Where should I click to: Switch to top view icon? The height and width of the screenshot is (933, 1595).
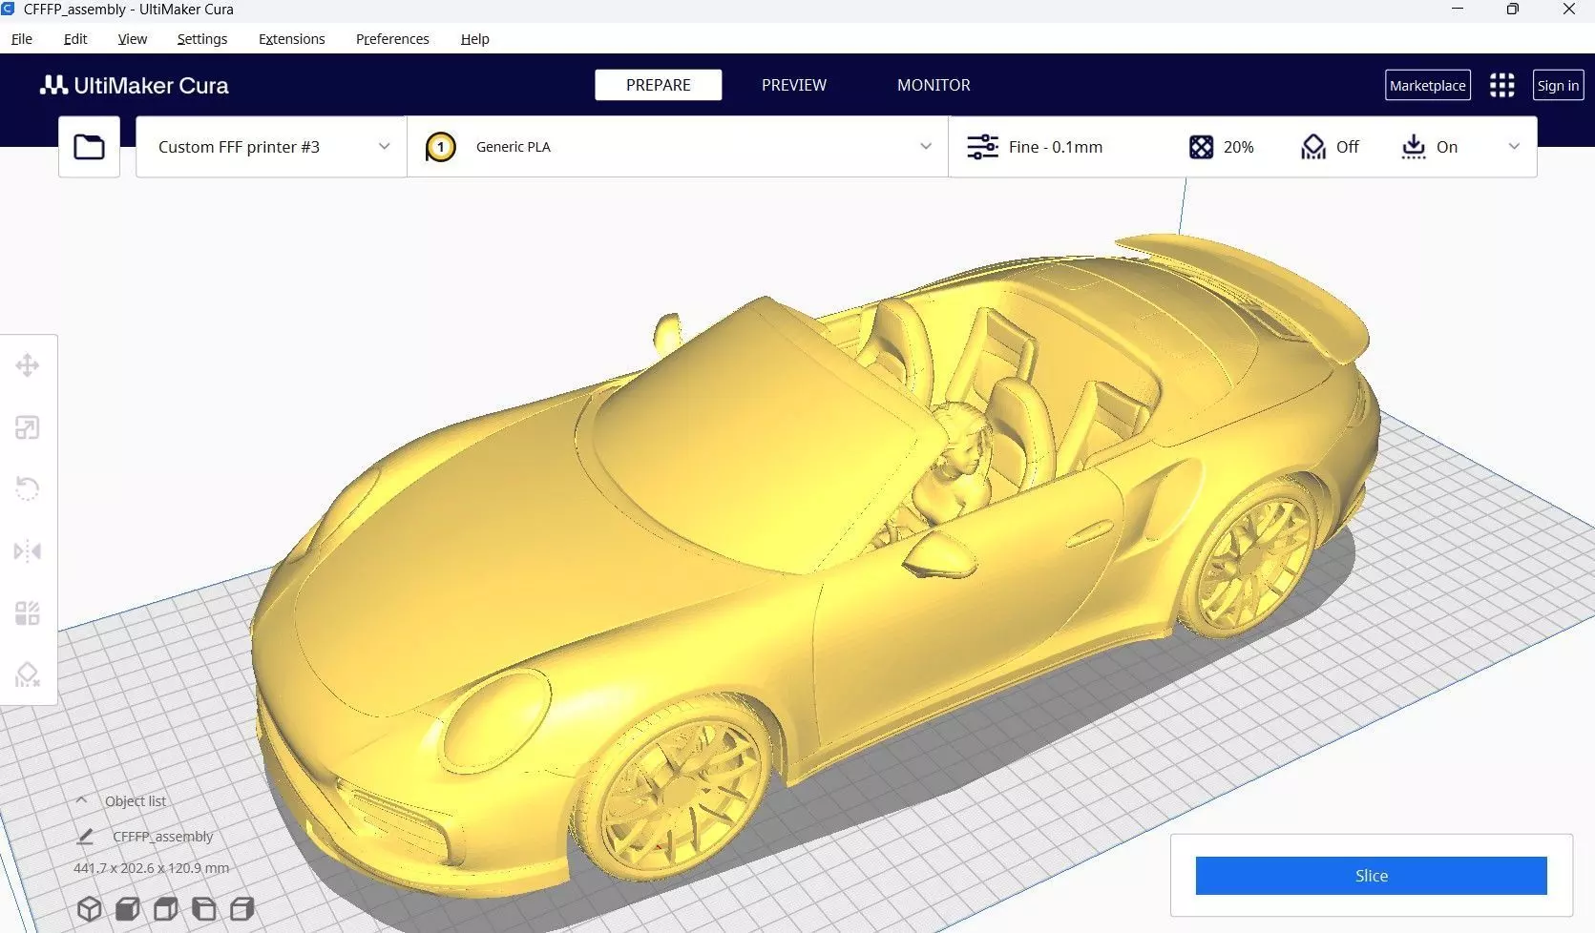[x=165, y=908]
